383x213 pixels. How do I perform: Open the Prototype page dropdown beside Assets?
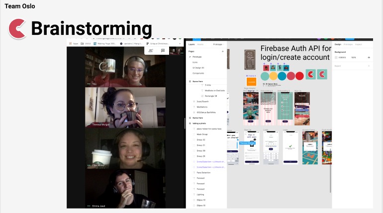[x=218, y=44]
